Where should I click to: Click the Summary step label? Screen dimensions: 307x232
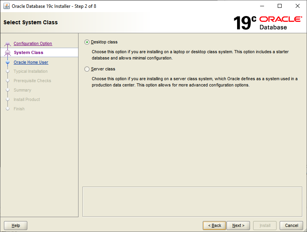point(22,90)
